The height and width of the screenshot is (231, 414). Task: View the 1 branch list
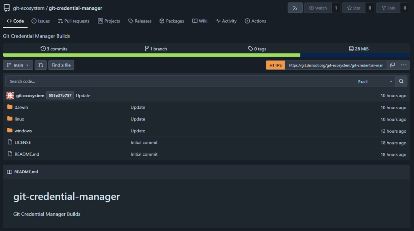(156, 49)
